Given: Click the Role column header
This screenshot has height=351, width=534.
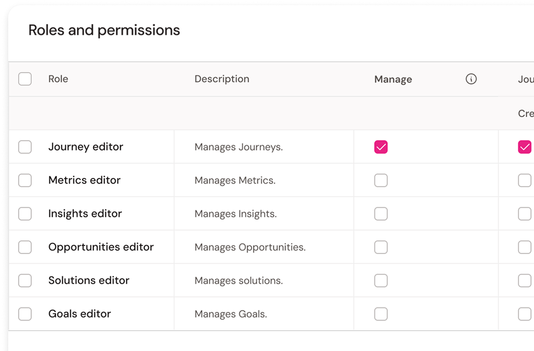Looking at the screenshot, I should pyautogui.click(x=58, y=79).
